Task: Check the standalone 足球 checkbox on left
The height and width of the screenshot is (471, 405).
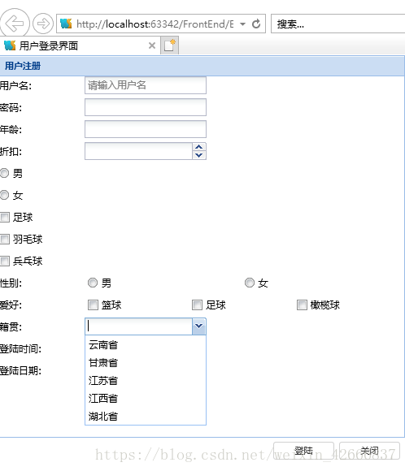Action: (x=5, y=217)
